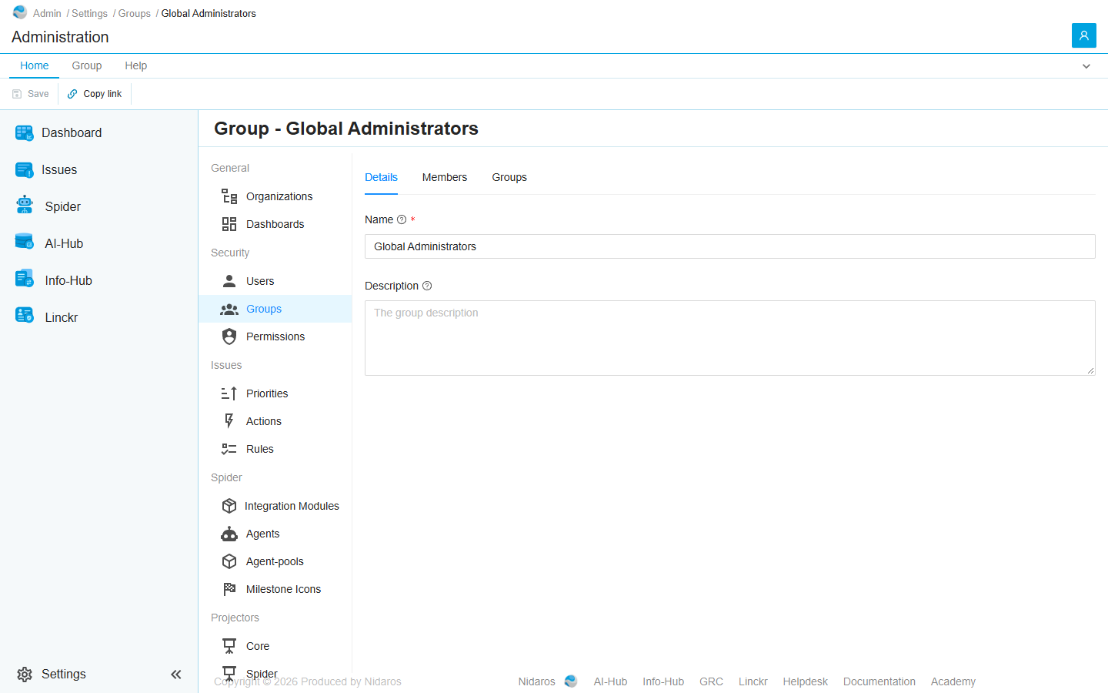The width and height of the screenshot is (1108, 693).
Task: Go to Settings breadcrumb link
Action: click(90, 14)
